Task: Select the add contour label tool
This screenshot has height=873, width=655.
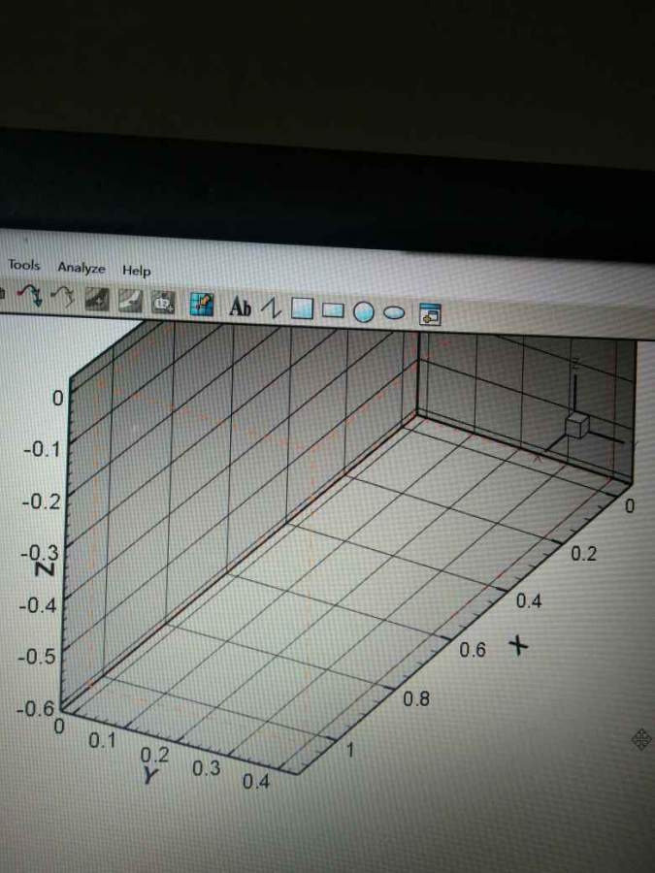Action: (163, 303)
